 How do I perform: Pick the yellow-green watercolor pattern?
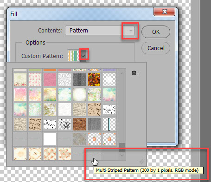(50, 94)
